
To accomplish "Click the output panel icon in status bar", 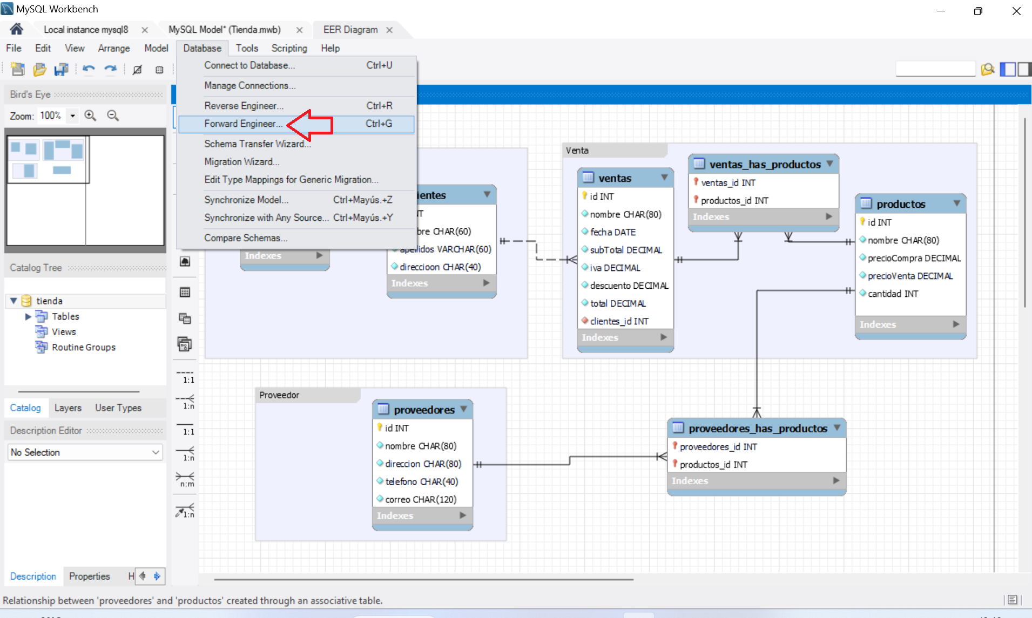I will point(1013,600).
